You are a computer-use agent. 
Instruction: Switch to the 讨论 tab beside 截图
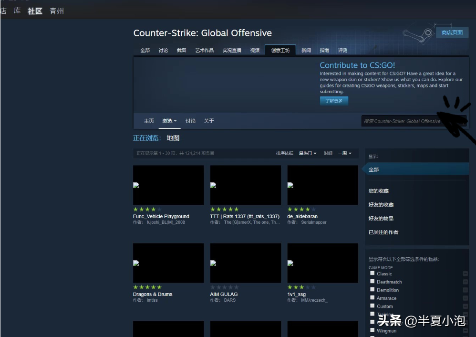point(163,51)
